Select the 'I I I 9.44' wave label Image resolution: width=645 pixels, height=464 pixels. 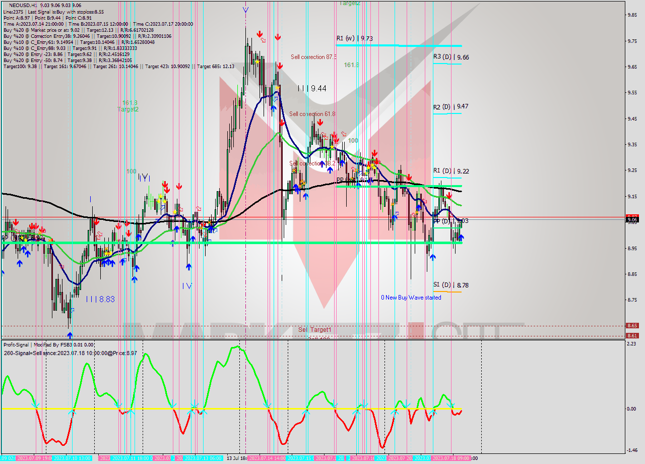(x=311, y=88)
